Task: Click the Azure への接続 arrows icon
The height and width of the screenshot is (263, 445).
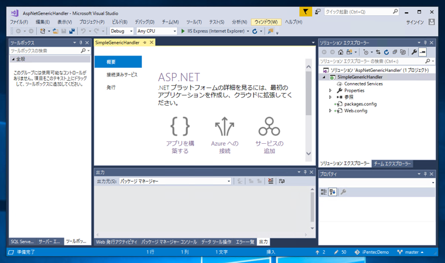Action: [224, 126]
